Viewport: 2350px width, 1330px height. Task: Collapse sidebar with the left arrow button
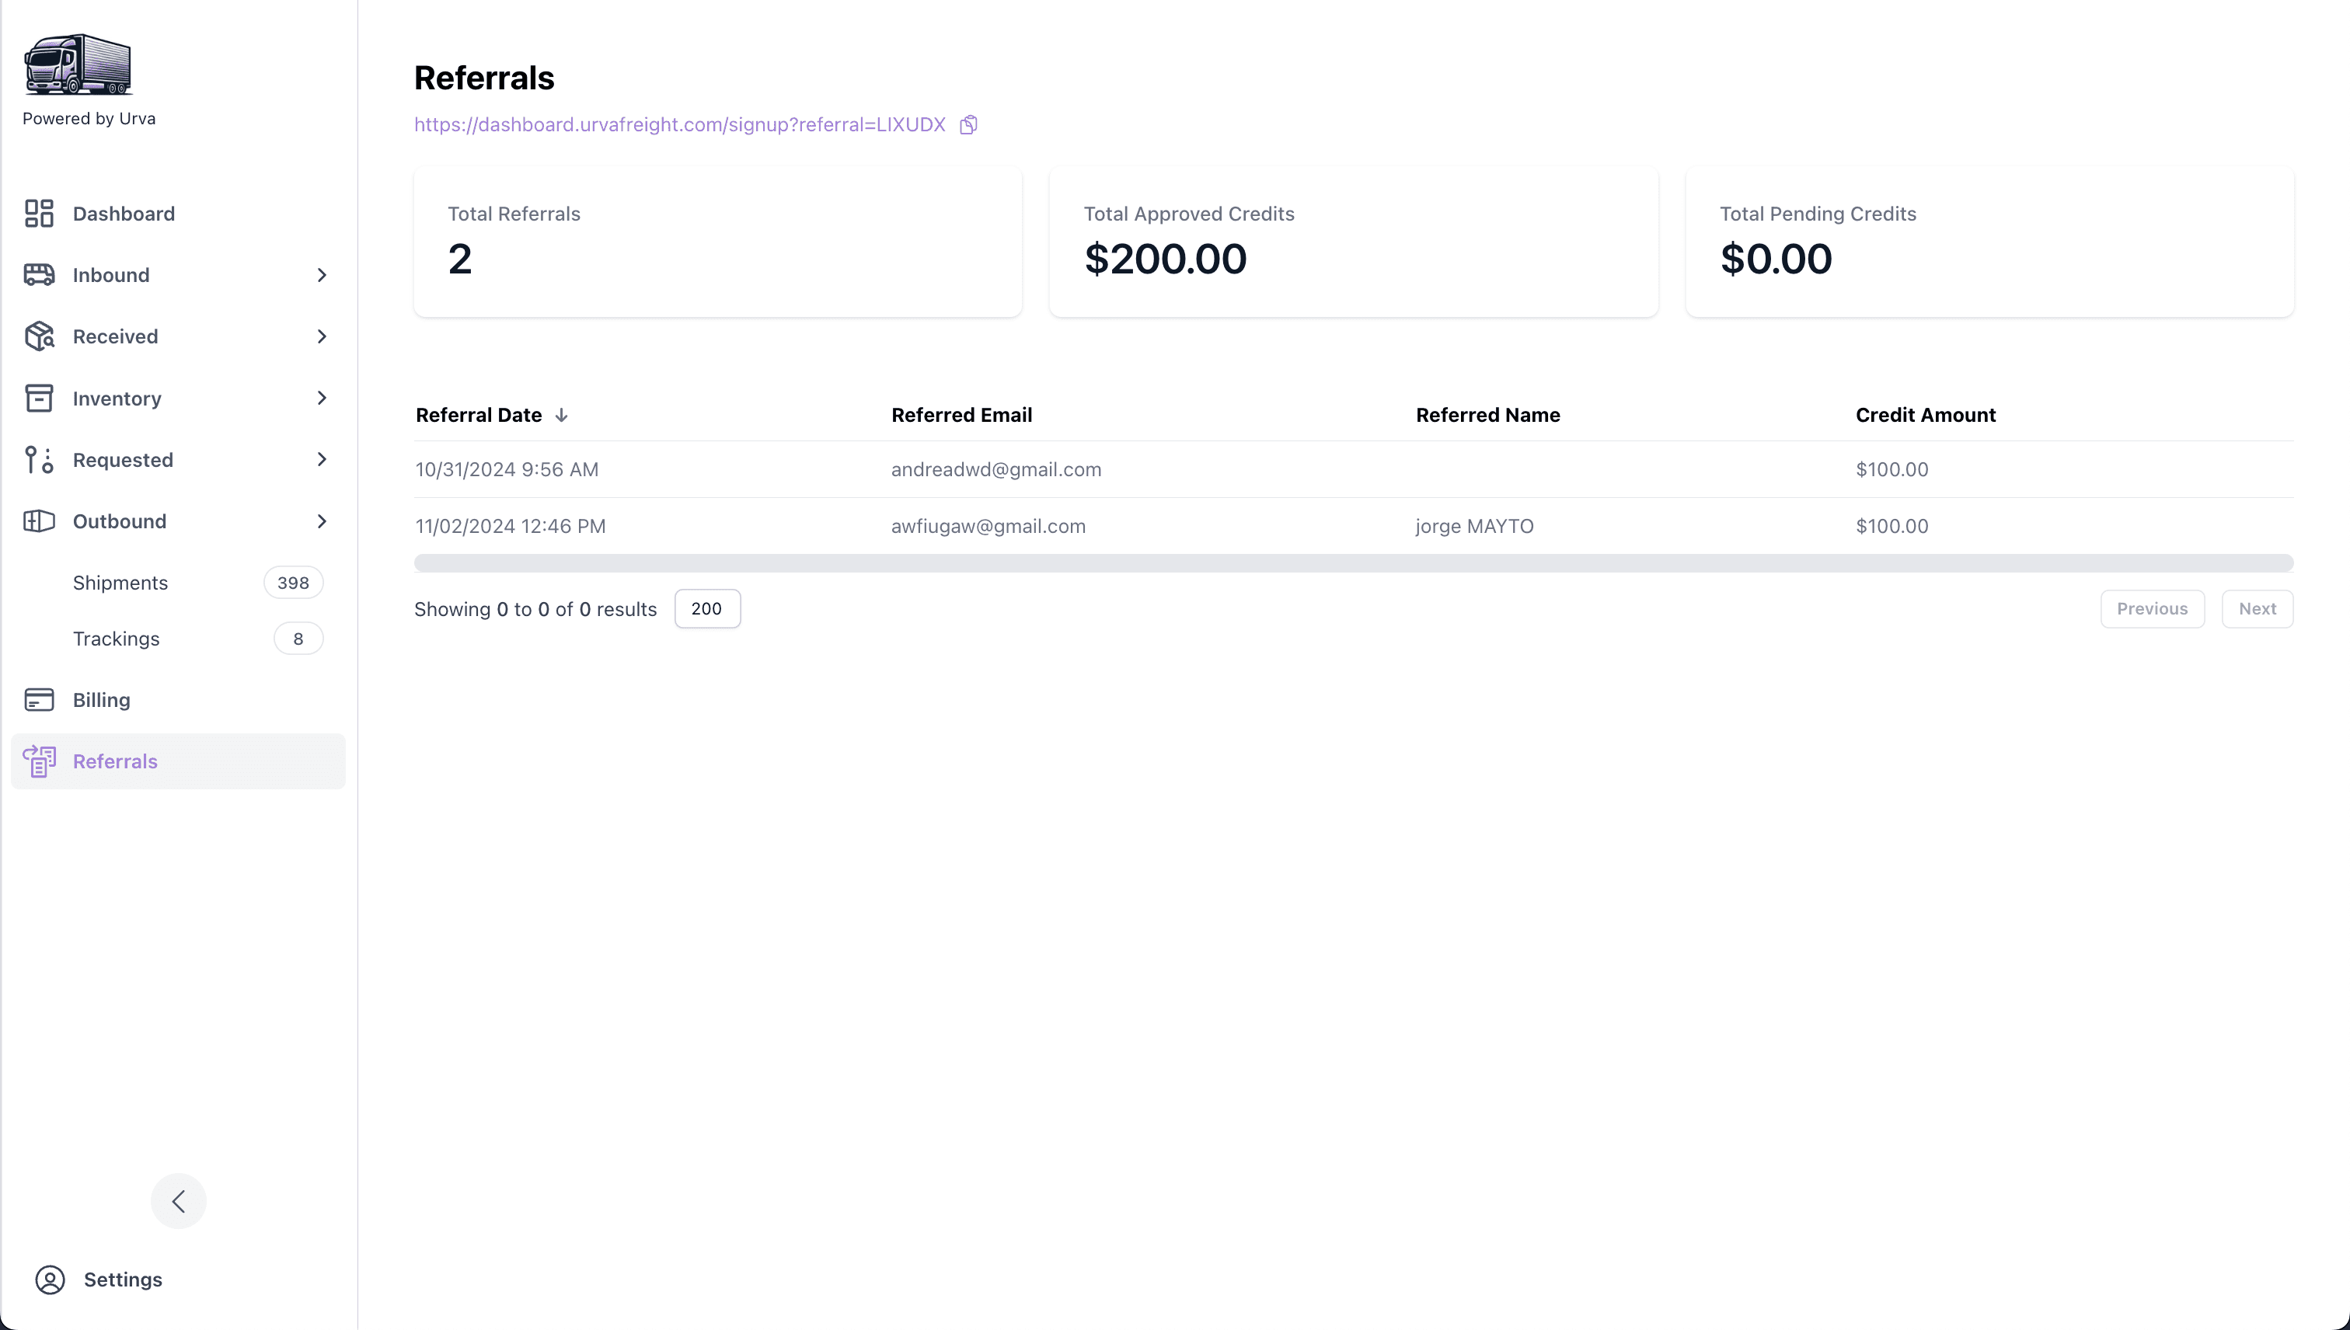[178, 1200]
